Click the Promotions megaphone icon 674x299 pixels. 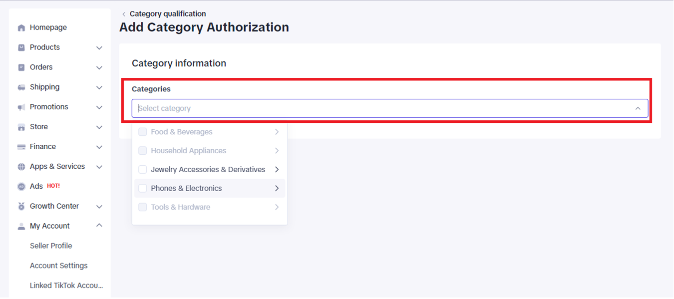21,107
